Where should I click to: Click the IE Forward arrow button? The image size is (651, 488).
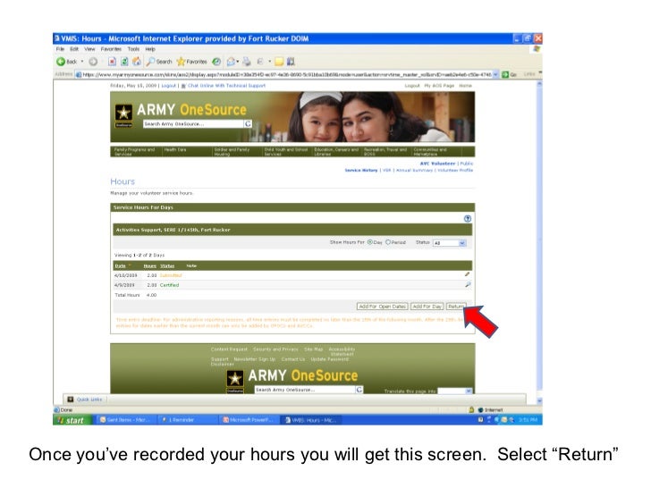(93, 62)
